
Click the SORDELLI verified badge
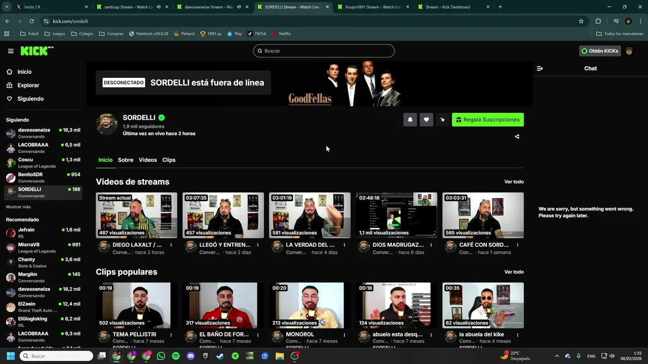point(161,118)
